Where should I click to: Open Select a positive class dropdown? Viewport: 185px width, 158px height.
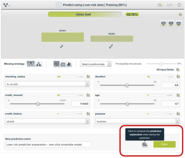96,64
